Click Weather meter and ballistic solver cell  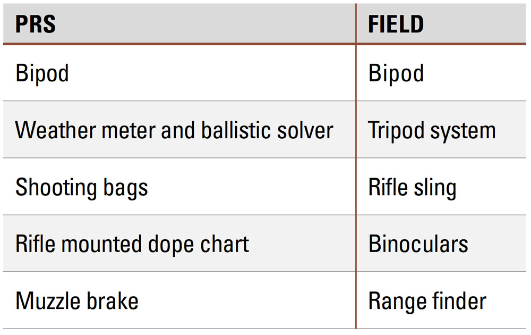(179, 130)
